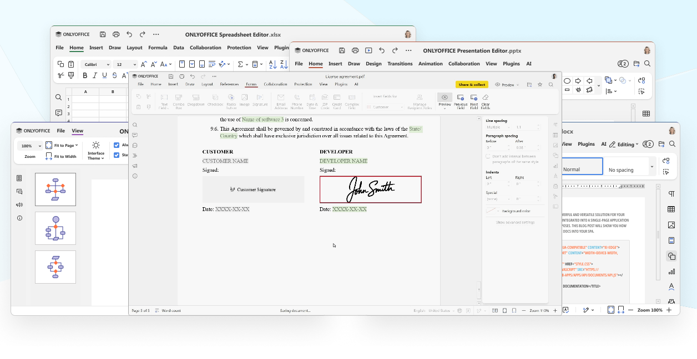Switch to Transitions tab in Presentation Editor
Viewport: 697px width, 359px height.
point(400,64)
